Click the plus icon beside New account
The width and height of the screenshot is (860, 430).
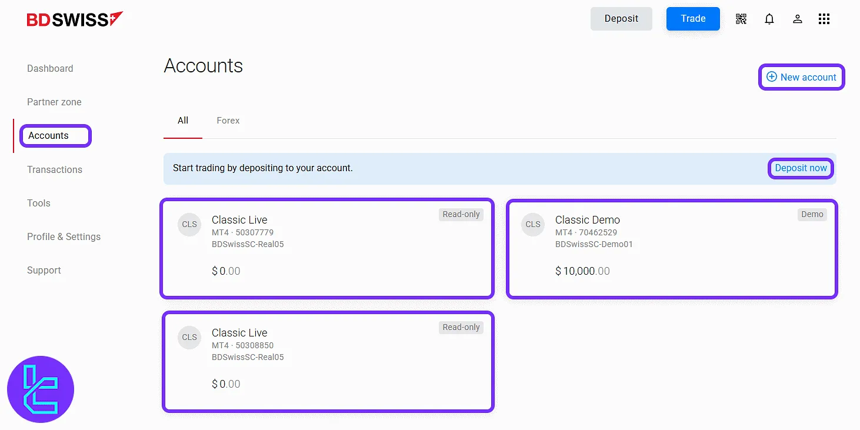pyautogui.click(x=772, y=77)
